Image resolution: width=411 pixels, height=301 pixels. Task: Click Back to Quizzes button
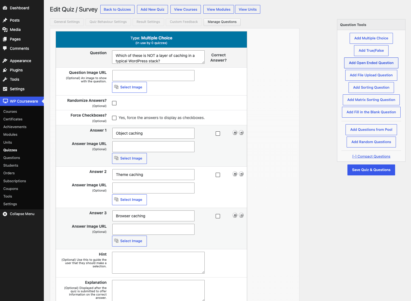click(x=117, y=9)
